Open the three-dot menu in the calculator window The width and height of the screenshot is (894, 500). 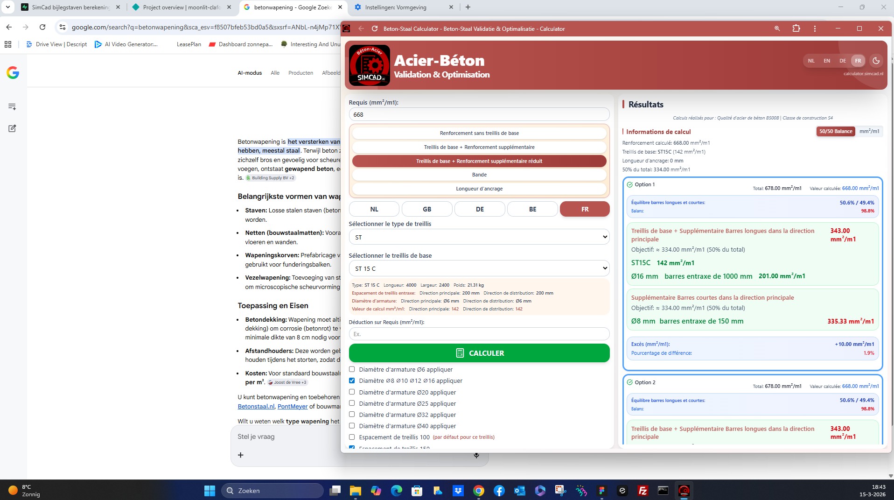point(815,28)
